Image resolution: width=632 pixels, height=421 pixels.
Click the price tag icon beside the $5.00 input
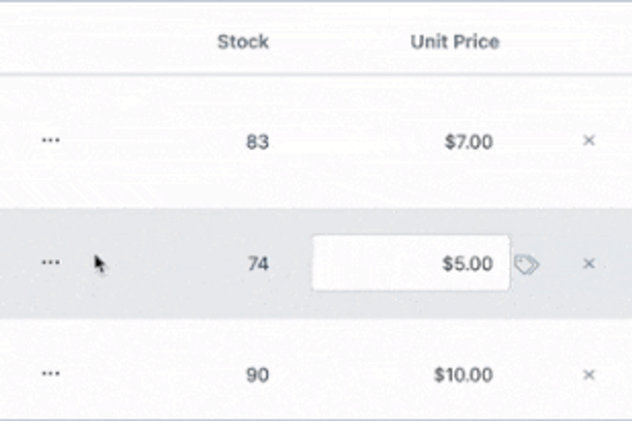[528, 264]
